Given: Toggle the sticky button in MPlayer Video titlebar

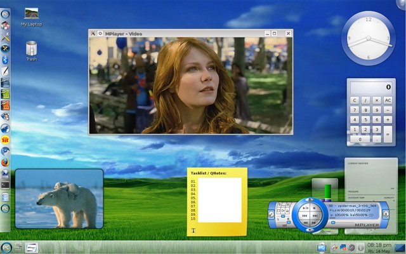Looking at the screenshot, I should [100, 34].
